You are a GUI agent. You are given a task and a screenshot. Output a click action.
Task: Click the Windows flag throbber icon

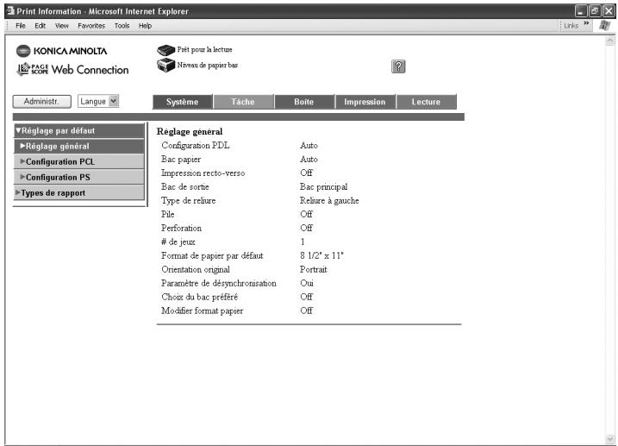pyautogui.click(x=604, y=26)
